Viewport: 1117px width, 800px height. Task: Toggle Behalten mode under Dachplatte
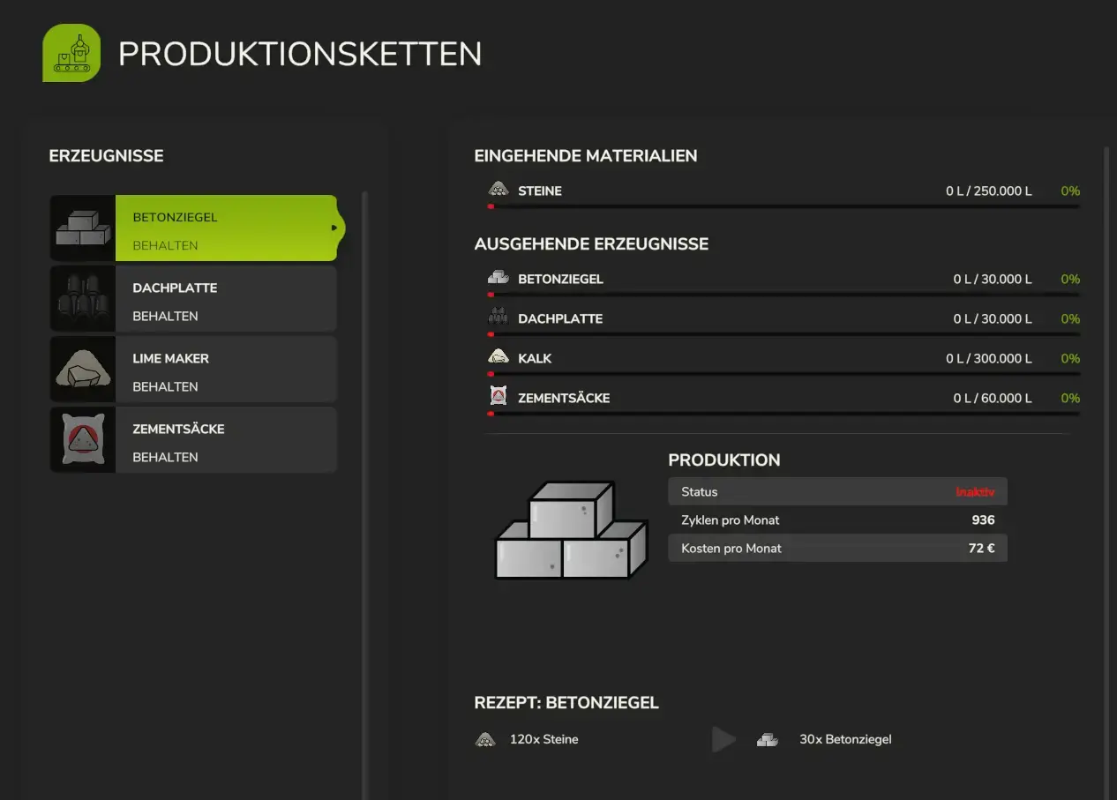[x=165, y=317]
